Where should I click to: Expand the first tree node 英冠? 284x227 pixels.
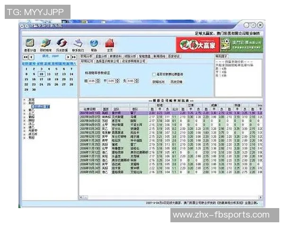24,100
